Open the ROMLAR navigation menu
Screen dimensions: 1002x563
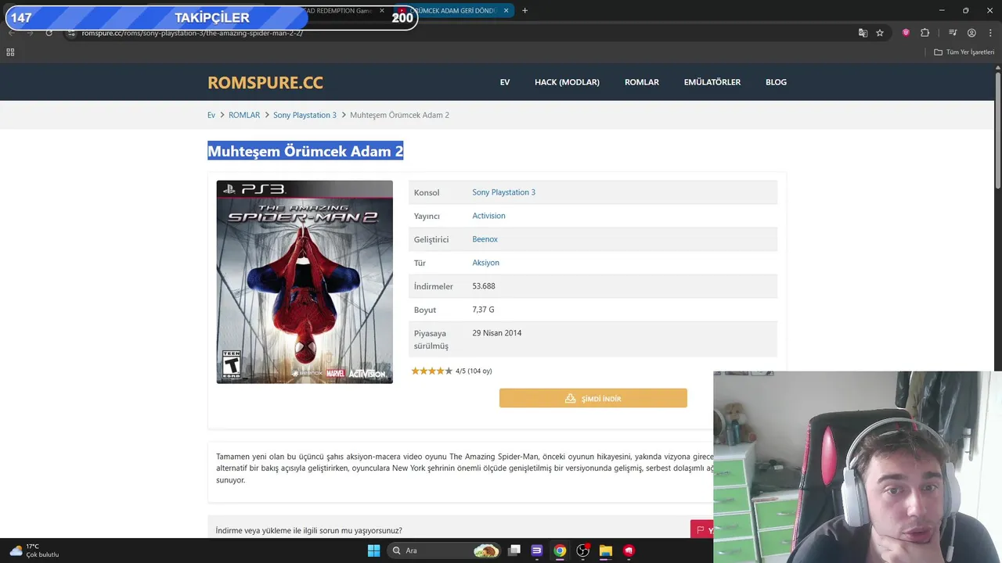[642, 82]
